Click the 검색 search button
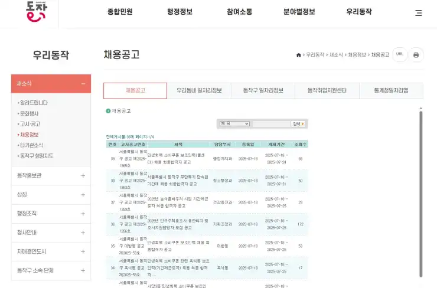Viewport: 437px width, 288px height. click(298, 124)
